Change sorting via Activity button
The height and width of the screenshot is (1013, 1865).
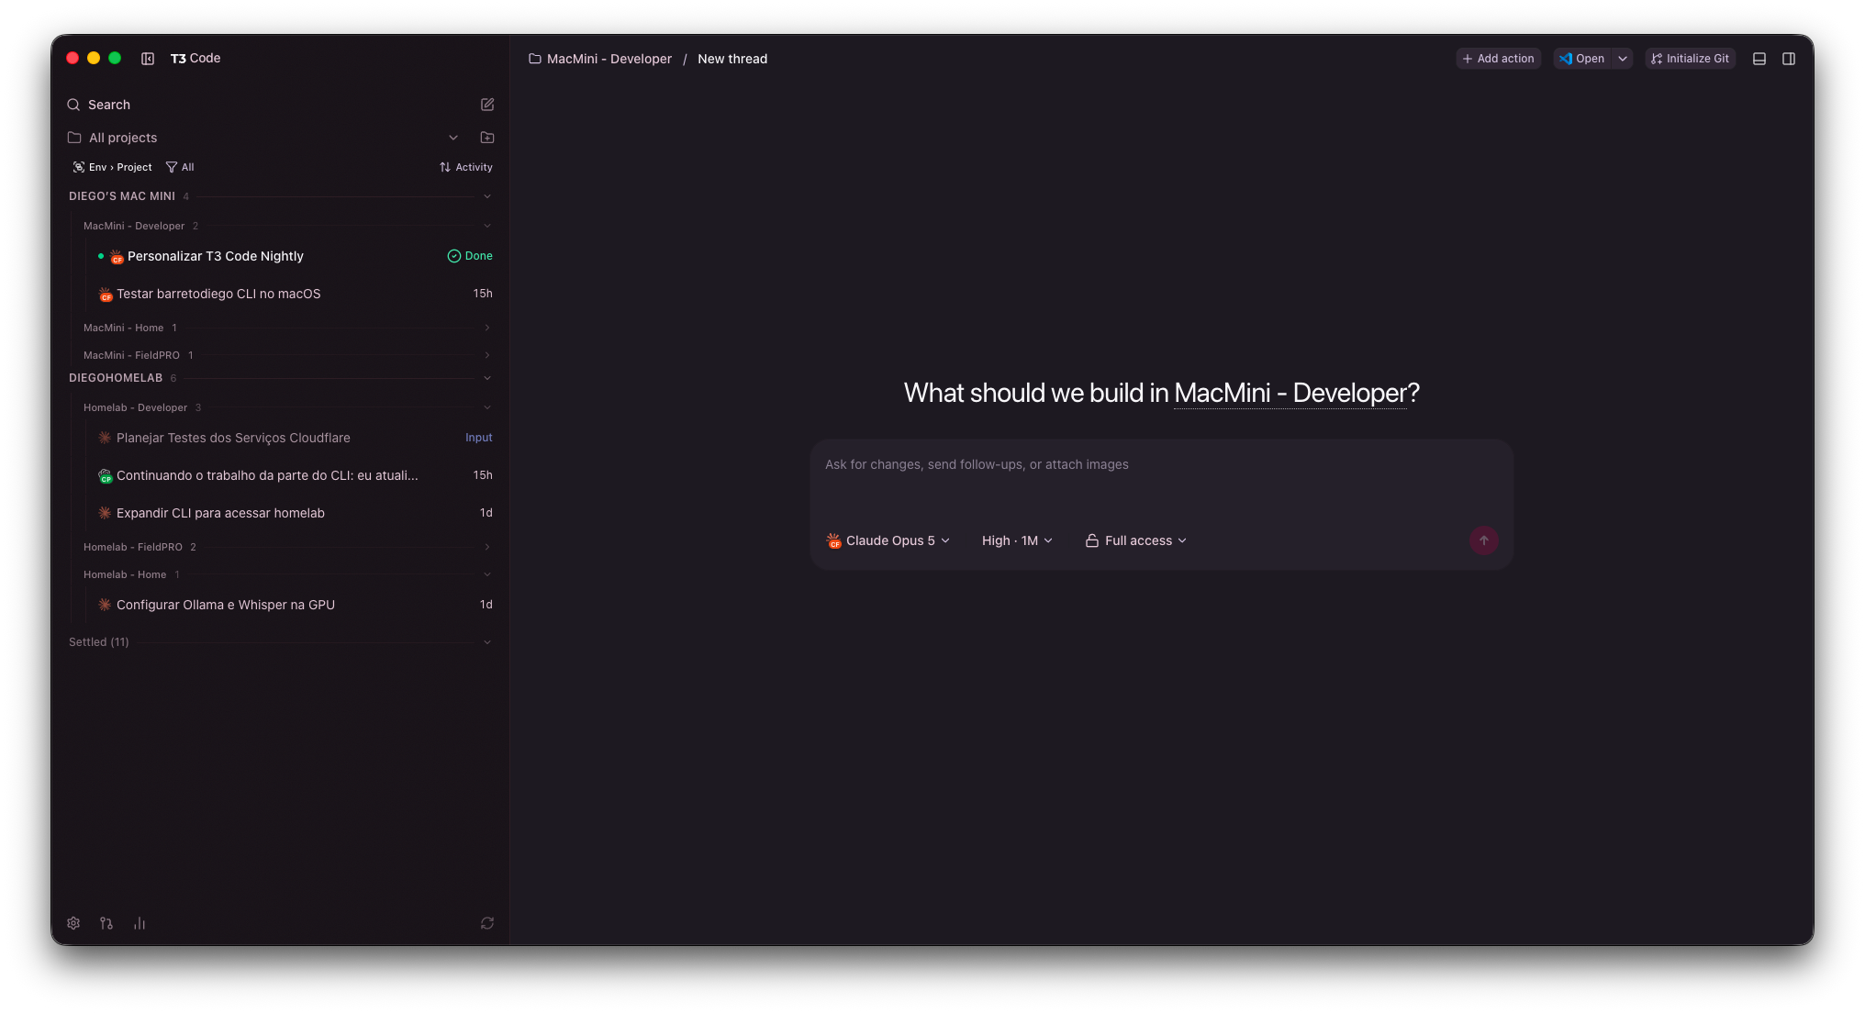click(466, 167)
